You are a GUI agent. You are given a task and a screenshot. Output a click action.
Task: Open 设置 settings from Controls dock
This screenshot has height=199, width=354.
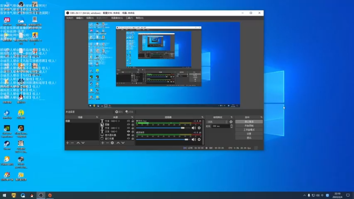[249, 134]
